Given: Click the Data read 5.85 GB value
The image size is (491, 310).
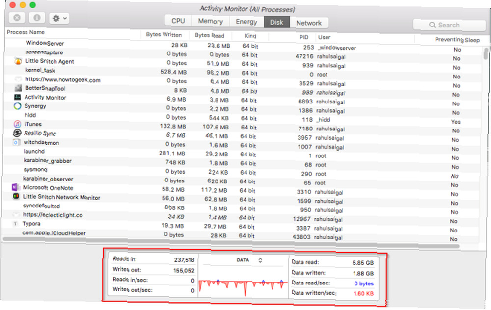Looking at the screenshot, I should click(x=363, y=263).
